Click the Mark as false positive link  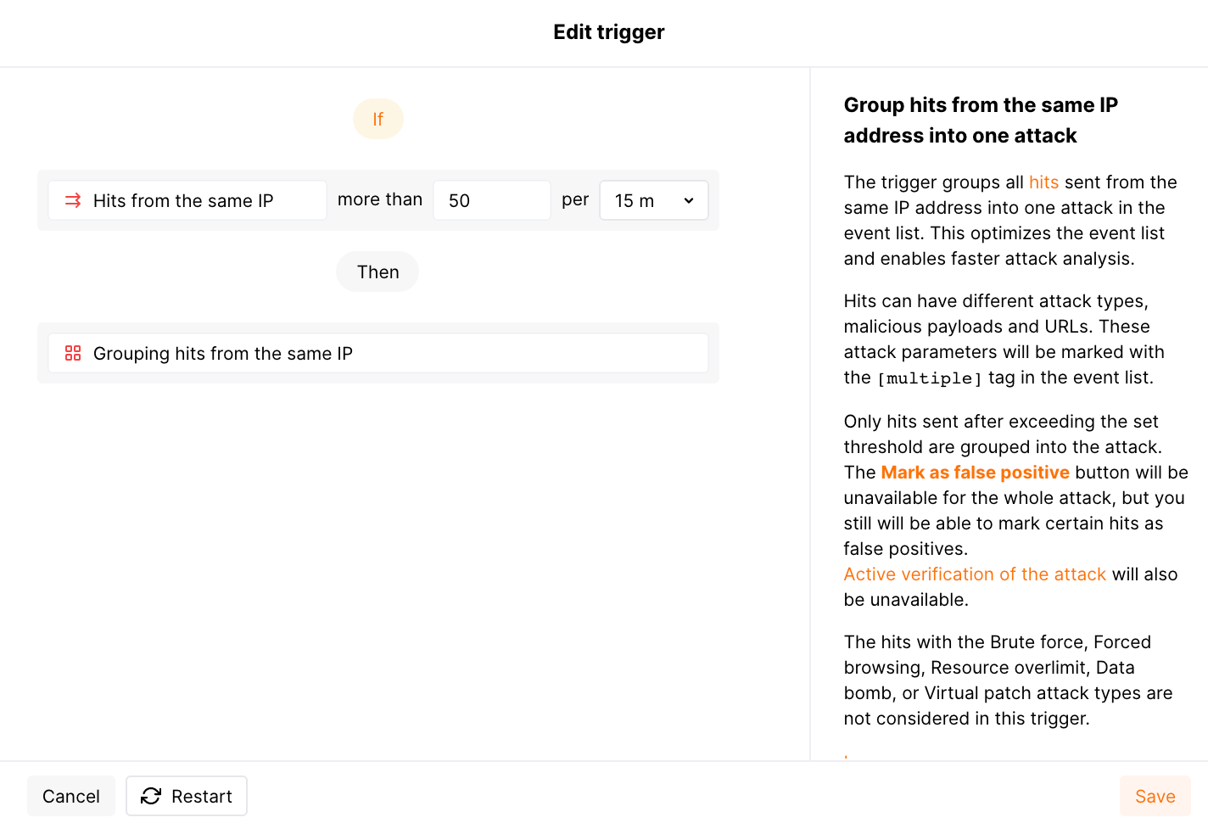click(975, 472)
